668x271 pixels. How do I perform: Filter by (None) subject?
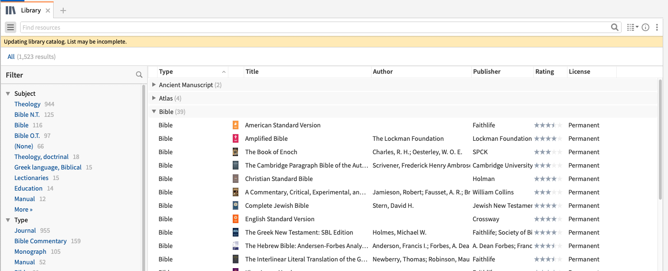coord(23,146)
